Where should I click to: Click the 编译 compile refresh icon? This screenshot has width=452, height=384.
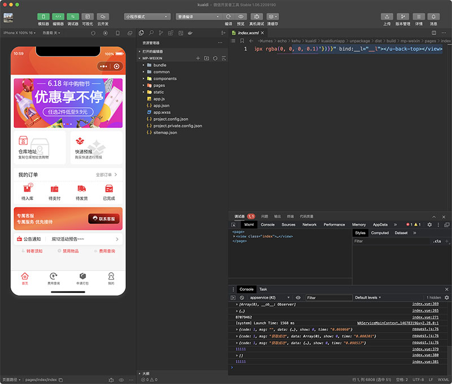click(x=228, y=17)
